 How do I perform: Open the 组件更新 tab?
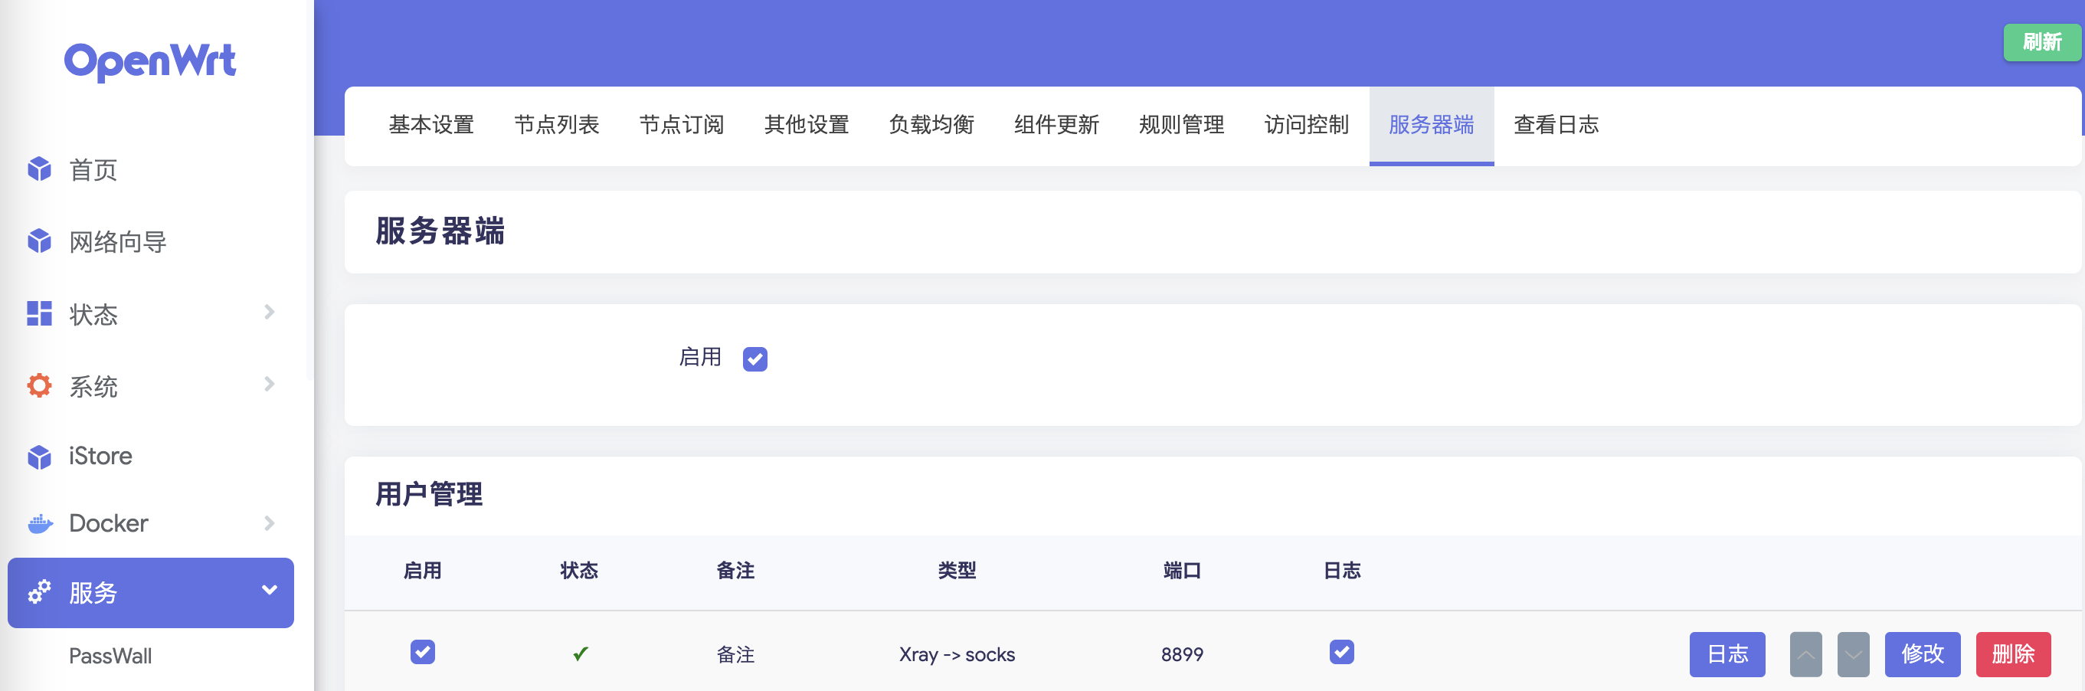1057,125
